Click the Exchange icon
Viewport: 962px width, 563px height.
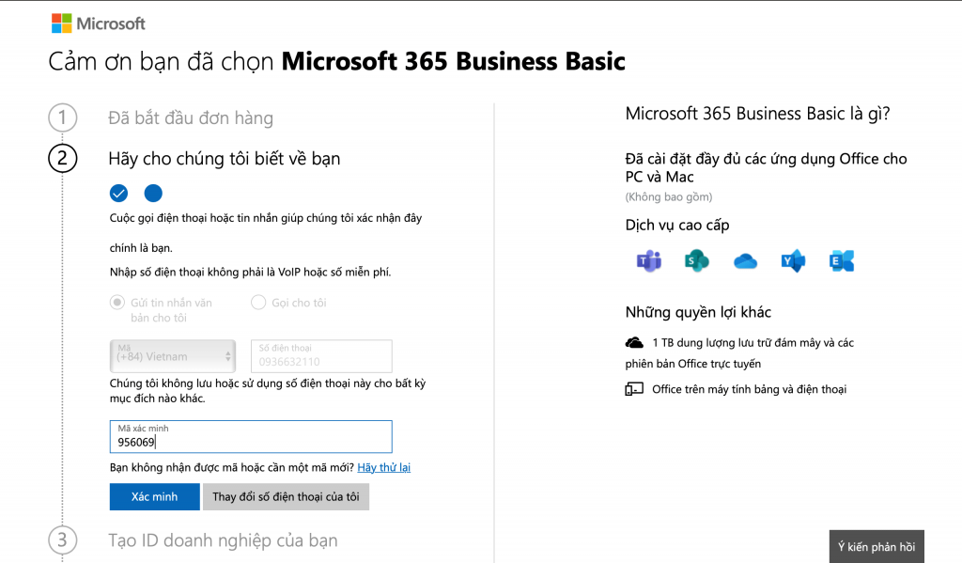(x=841, y=261)
